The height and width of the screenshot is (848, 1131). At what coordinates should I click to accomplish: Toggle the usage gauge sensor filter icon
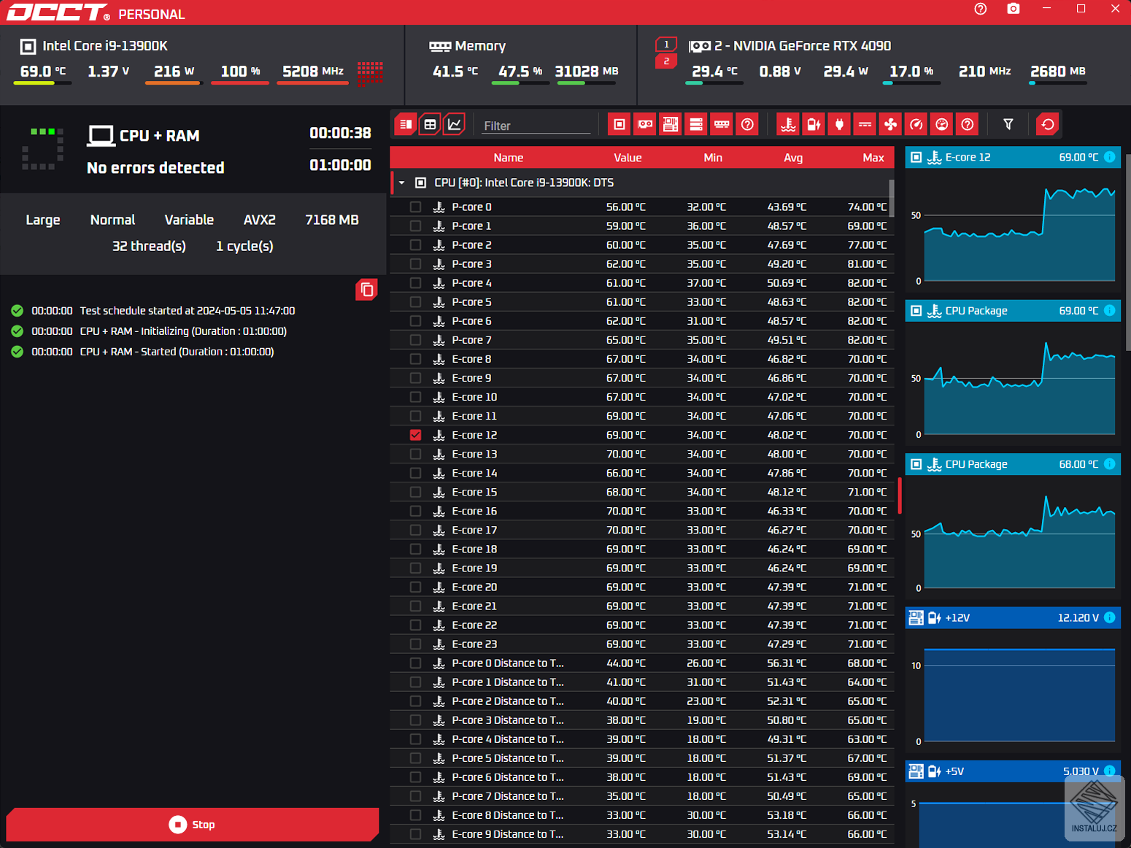pos(942,124)
